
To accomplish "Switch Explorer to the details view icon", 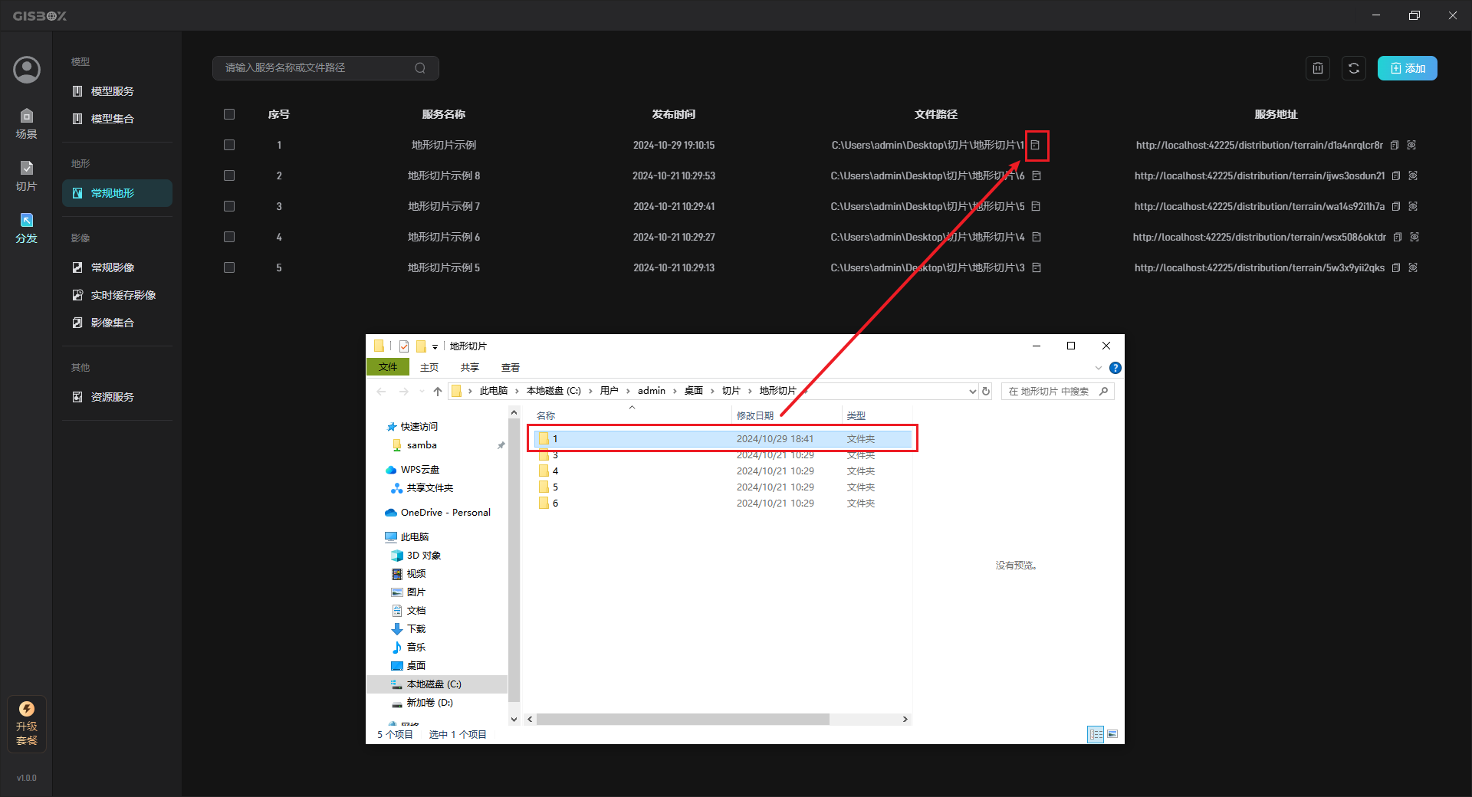I will click(x=1096, y=734).
